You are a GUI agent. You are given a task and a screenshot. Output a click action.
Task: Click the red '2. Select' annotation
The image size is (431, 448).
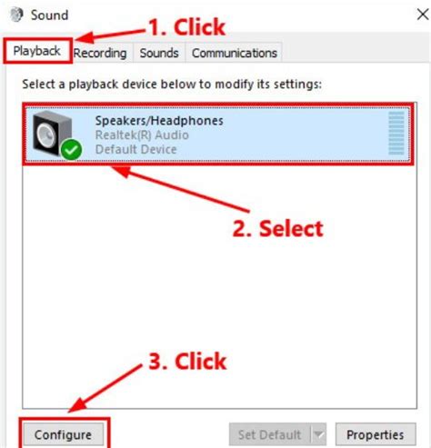click(278, 228)
